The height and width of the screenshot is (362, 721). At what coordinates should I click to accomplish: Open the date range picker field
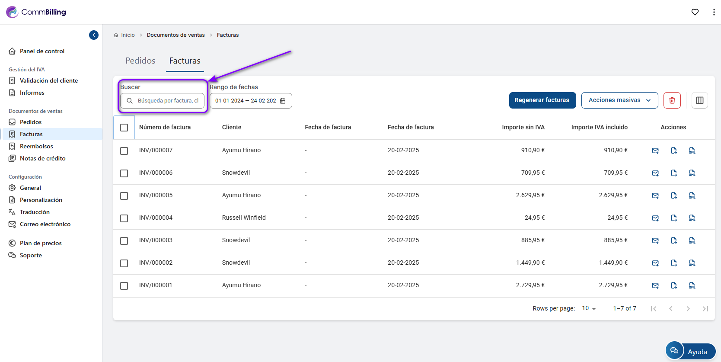click(251, 101)
